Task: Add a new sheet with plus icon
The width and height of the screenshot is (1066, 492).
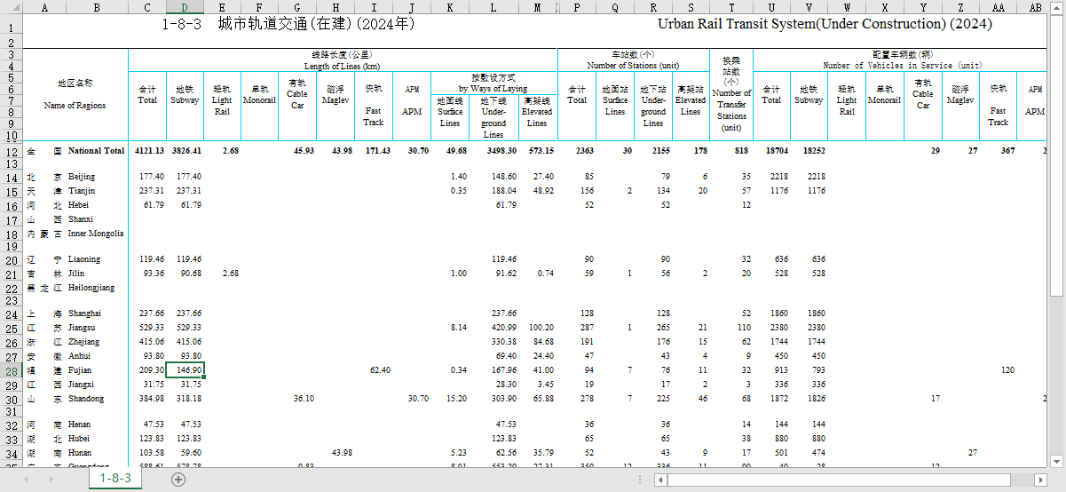Action: [178, 480]
